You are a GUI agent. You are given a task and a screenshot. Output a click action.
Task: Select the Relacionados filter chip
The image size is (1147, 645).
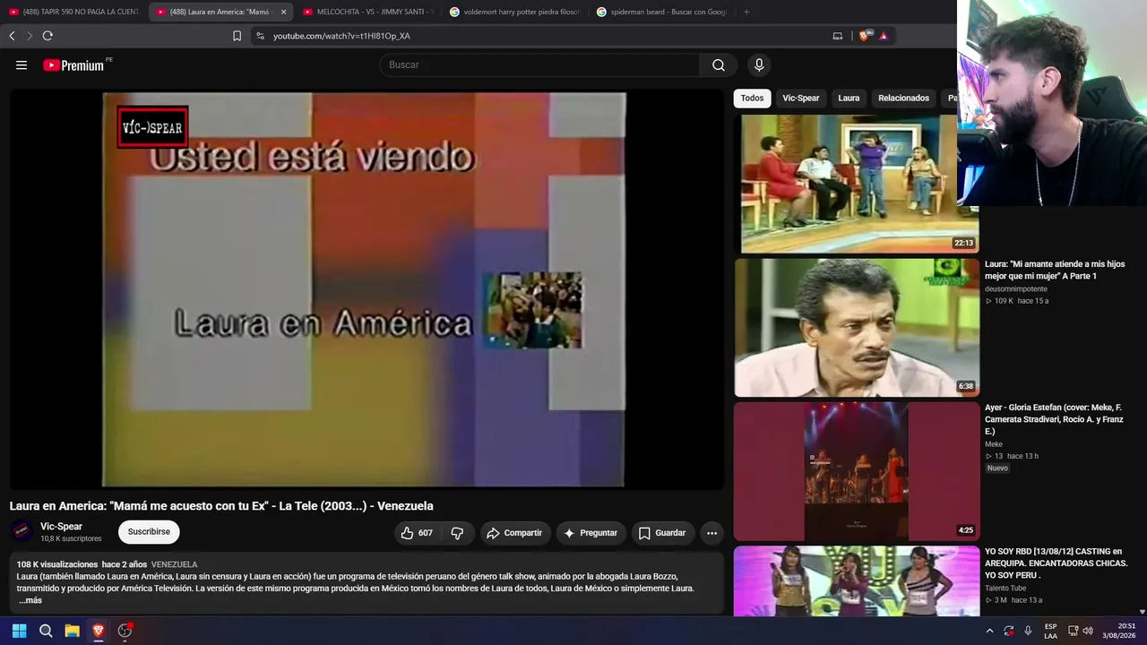(903, 99)
